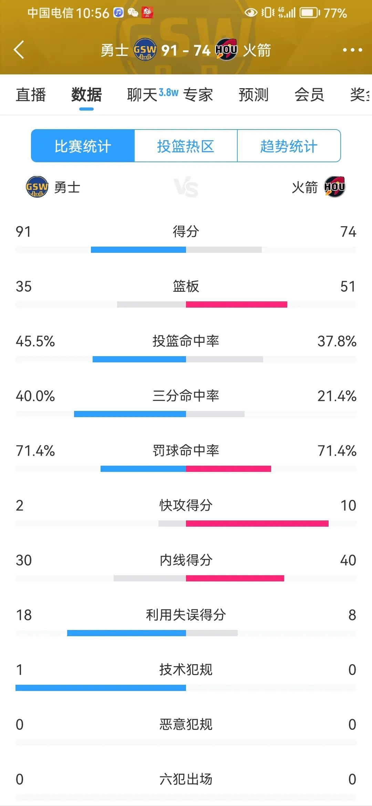The width and height of the screenshot is (372, 806).
Task: Tap the music app notification icon
Action: pyautogui.click(x=118, y=13)
